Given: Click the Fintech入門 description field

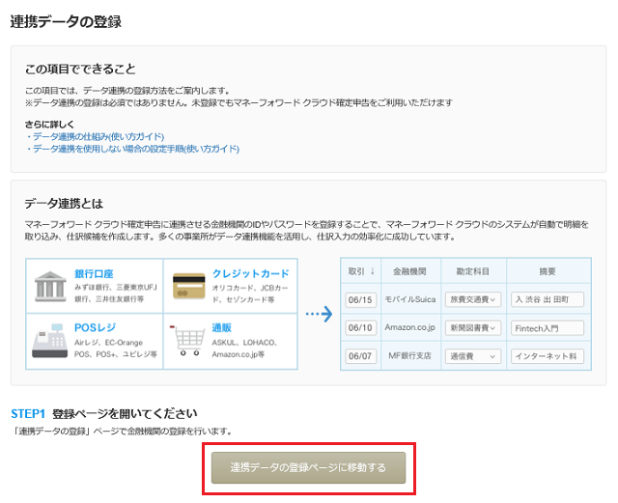Looking at the screenshot, I should [547, 328].
